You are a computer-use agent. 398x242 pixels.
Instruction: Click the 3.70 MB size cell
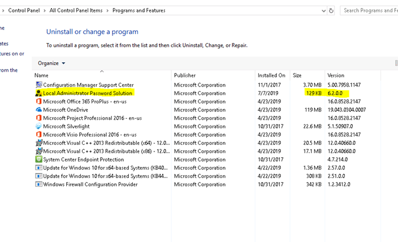[312, 85]
